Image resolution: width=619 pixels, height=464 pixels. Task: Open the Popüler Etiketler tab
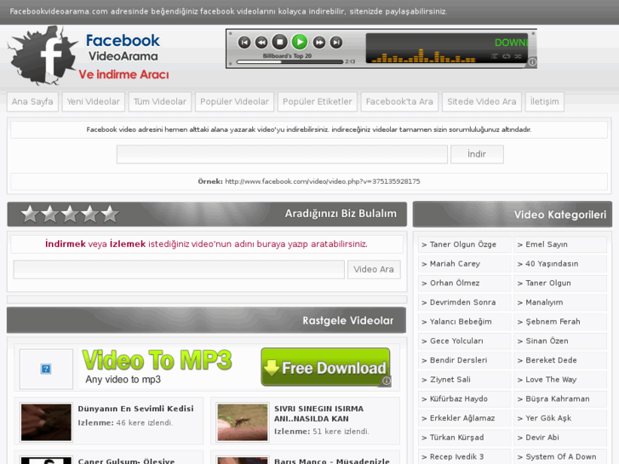[x=318, y=102]
